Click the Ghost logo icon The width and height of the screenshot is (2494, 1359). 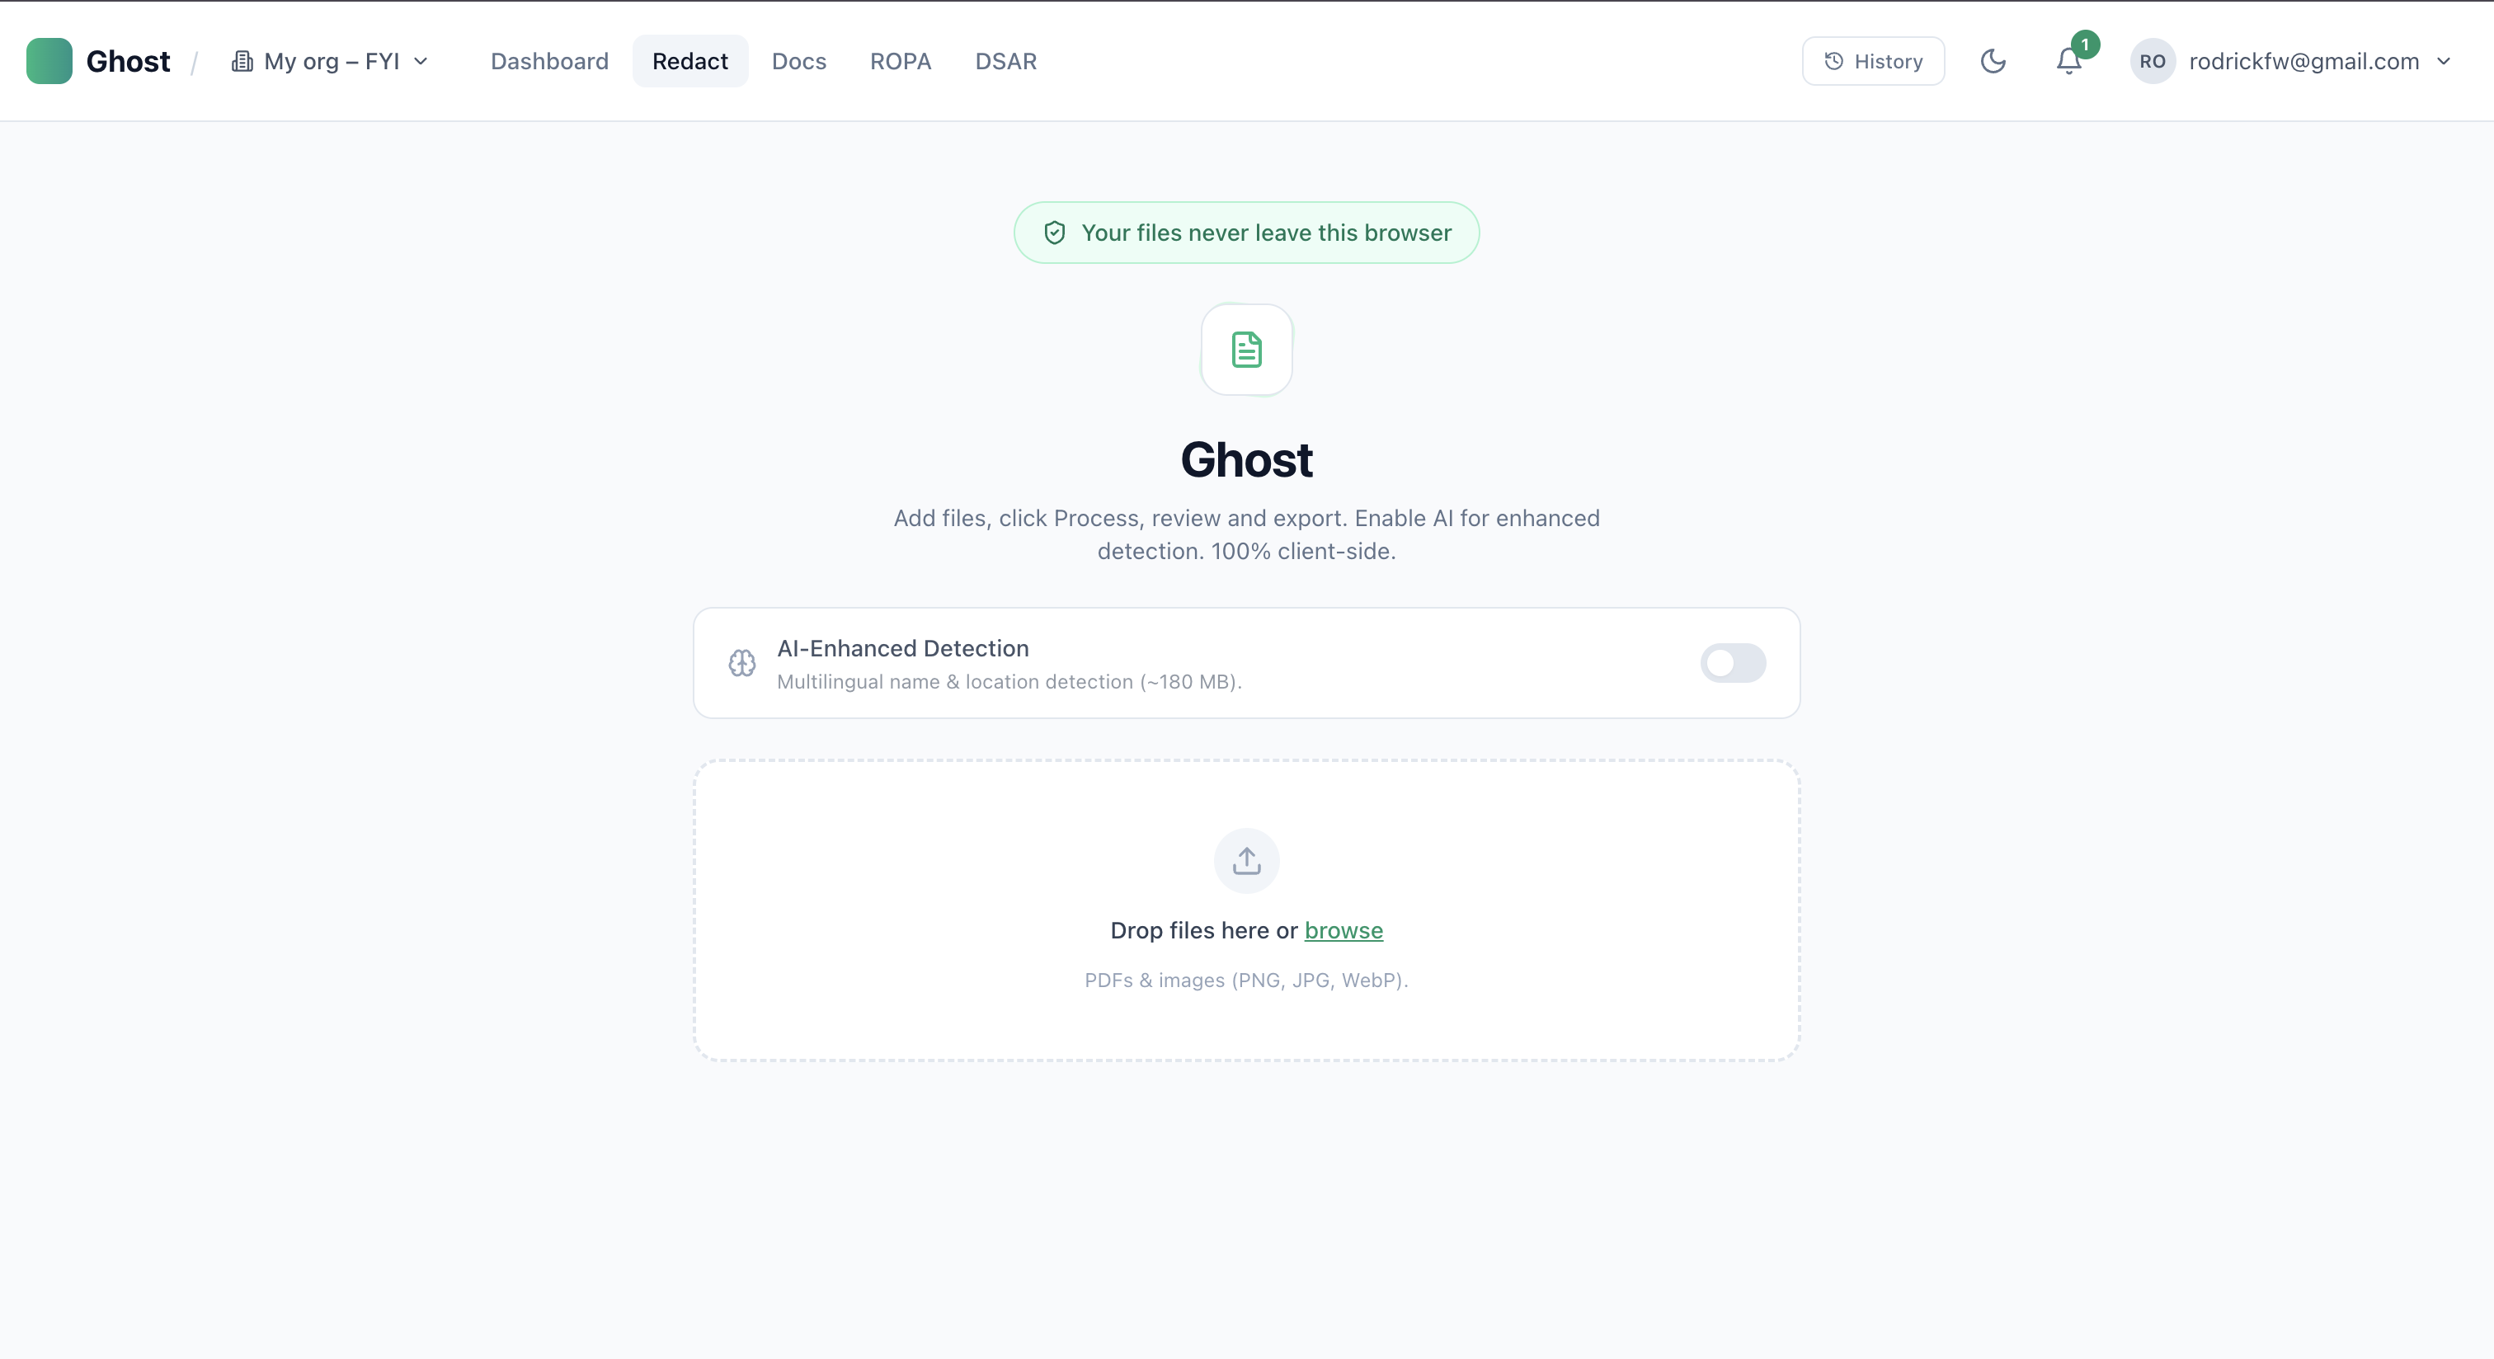click(x=49, y=60)
